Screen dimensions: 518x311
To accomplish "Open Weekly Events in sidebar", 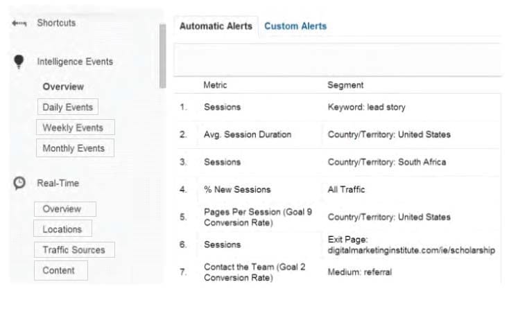I will (x=76, y=127).
